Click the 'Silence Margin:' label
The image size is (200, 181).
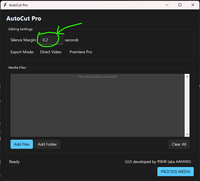pyautogui.click(x=24, y=40)
